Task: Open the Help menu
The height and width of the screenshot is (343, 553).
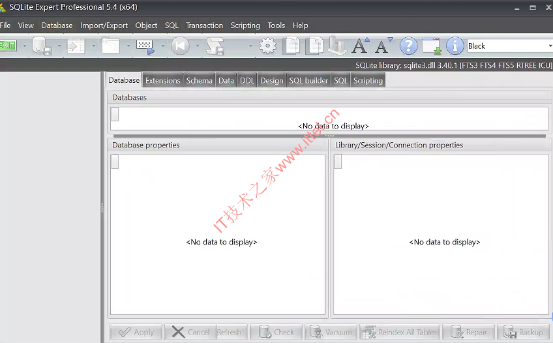Action: [301, 25]
